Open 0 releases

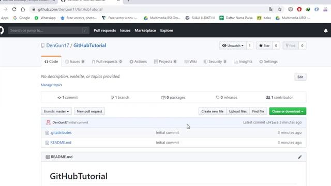click(x=227, y=98)
